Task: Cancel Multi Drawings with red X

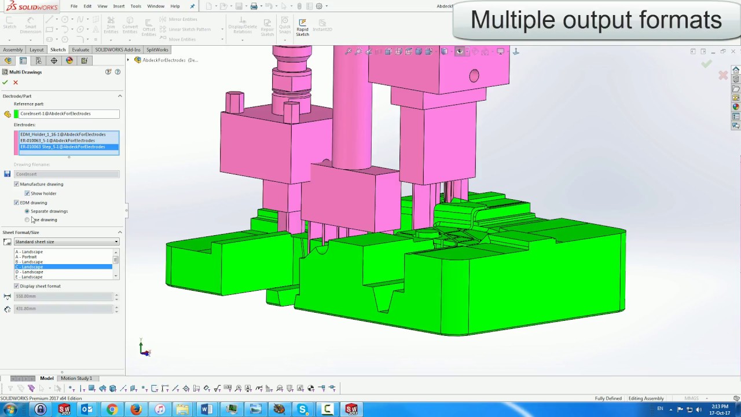Action: tap(16, 82)
